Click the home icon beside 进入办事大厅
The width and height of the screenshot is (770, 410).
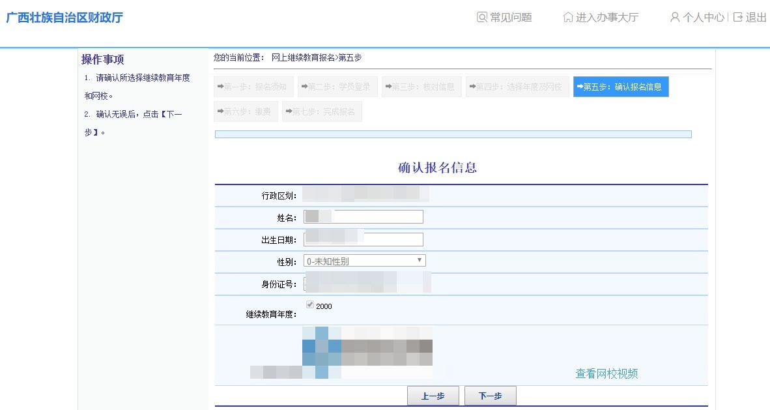568,18
